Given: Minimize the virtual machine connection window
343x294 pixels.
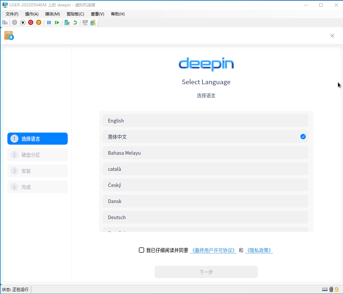Looking at the screenshot, I should 306,5.
